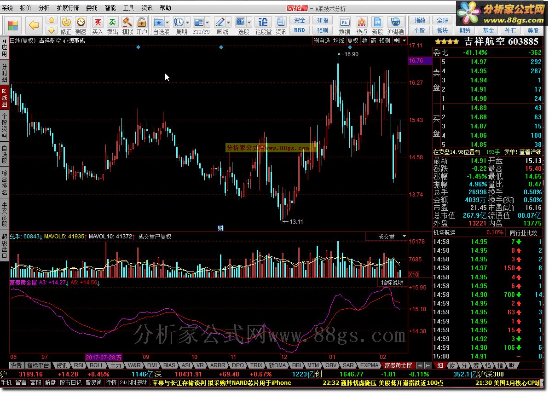Click the colorful home grid icon

coord(13,25)
